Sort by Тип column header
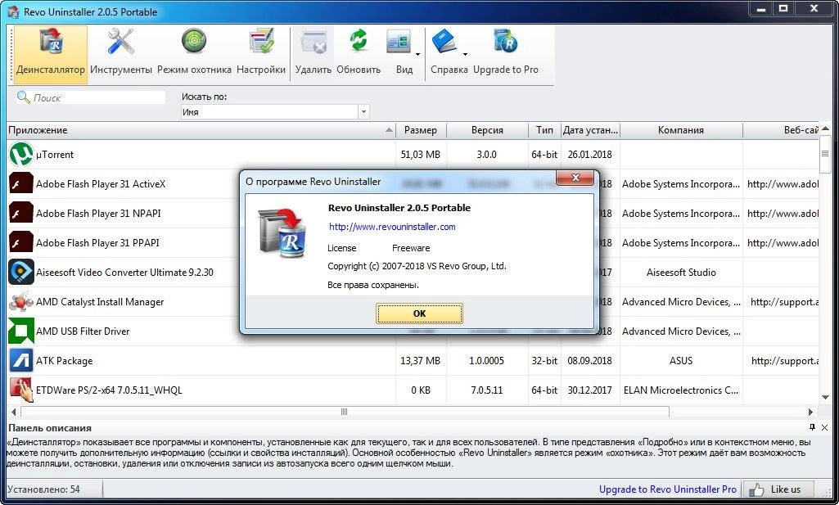This screenshot has height=505, width=839. [x=544, y=130]
